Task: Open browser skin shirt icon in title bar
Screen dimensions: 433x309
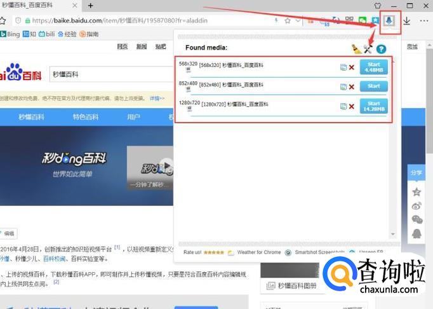Action: [x=378, y=6]
